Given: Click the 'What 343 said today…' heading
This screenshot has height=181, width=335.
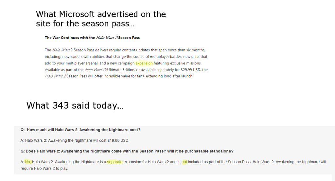Looking at the screenshot, I should point(75,106).
